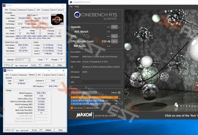Click the Code Name value Pinnacle Ridge
Viewport: 198px width, 135px height.
tap(24, 18)
